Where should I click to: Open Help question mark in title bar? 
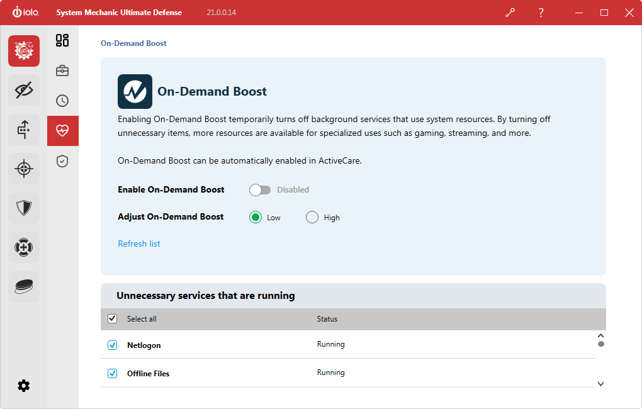(x=541, y=13)
